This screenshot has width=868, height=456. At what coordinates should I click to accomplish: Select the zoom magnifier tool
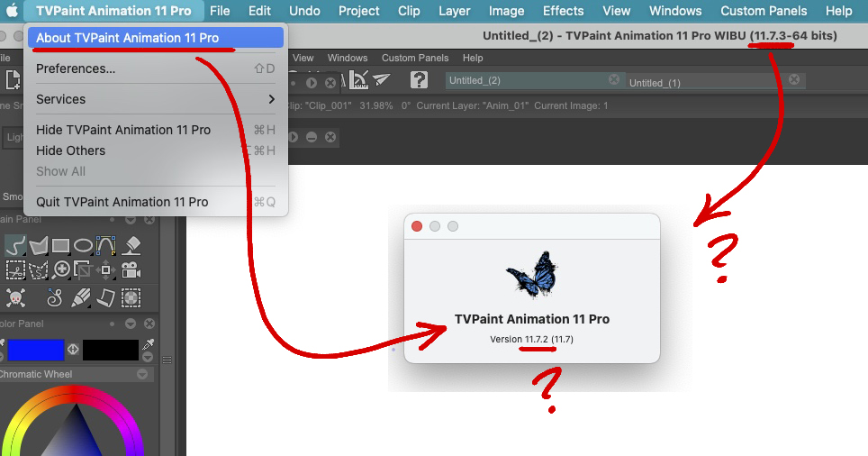click(61, 269)
